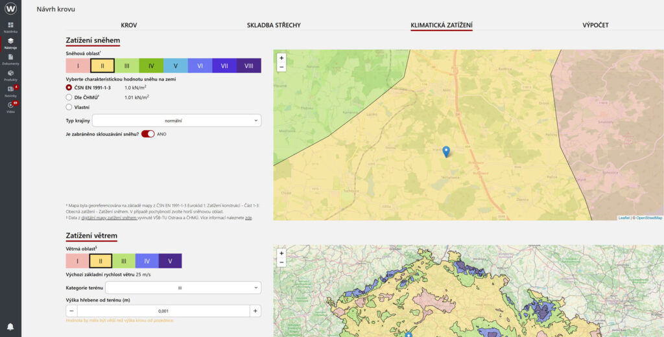The height and width of the screenshot is (337, 664).
Task: Open Novinky news in sidebar
Action: pos(10,91)
